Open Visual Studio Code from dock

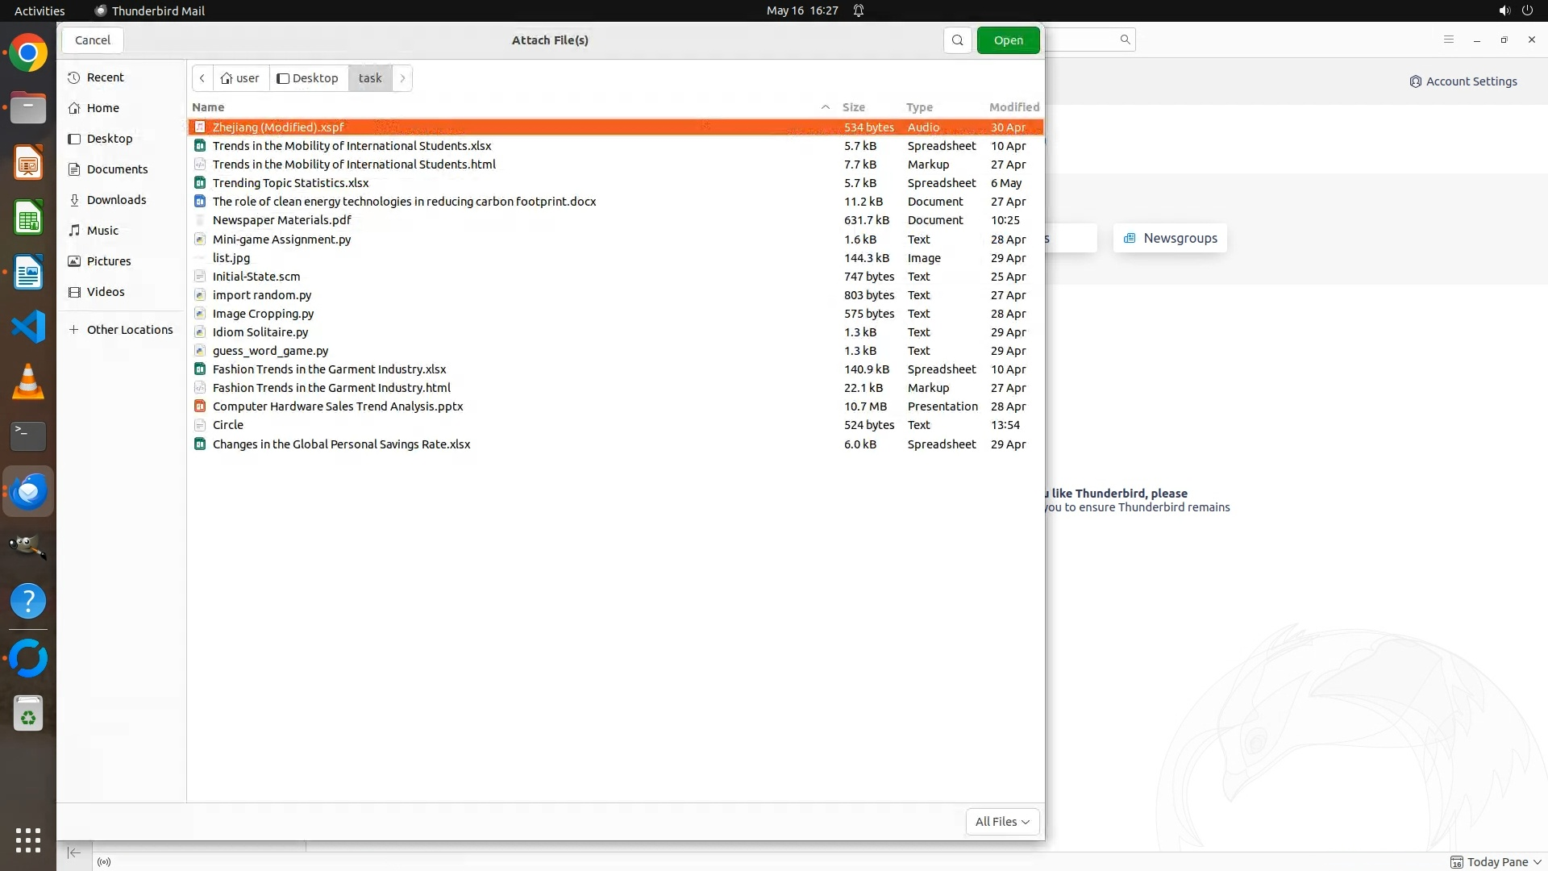pyautogui.click(x=28, y=327)
